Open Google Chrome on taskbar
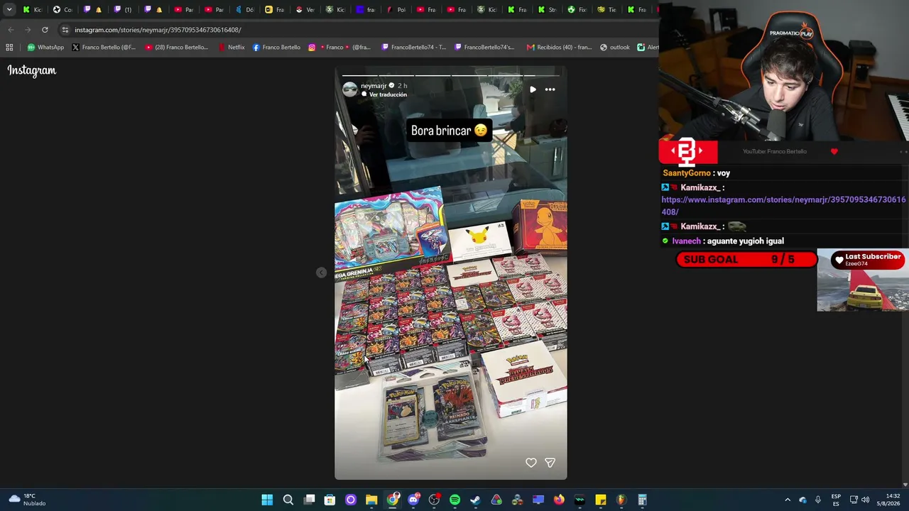 point(393,500)
